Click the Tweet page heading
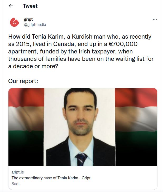The height and width of the screenshot is (192, 163). [30, 6]
